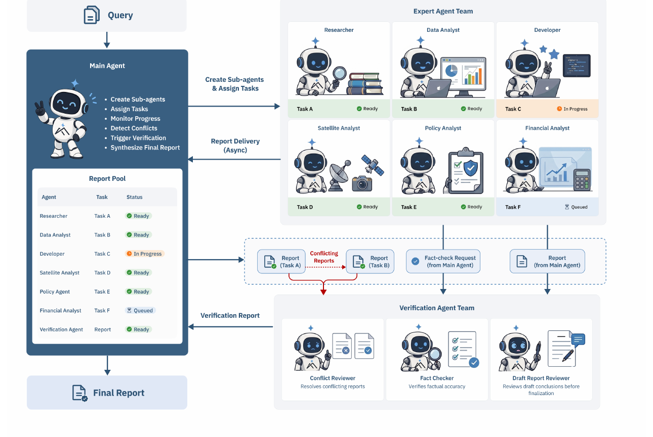Select "Verifies factual accuracy" description
This screenshot has width=653, height=437.
(x=437, y=386)
